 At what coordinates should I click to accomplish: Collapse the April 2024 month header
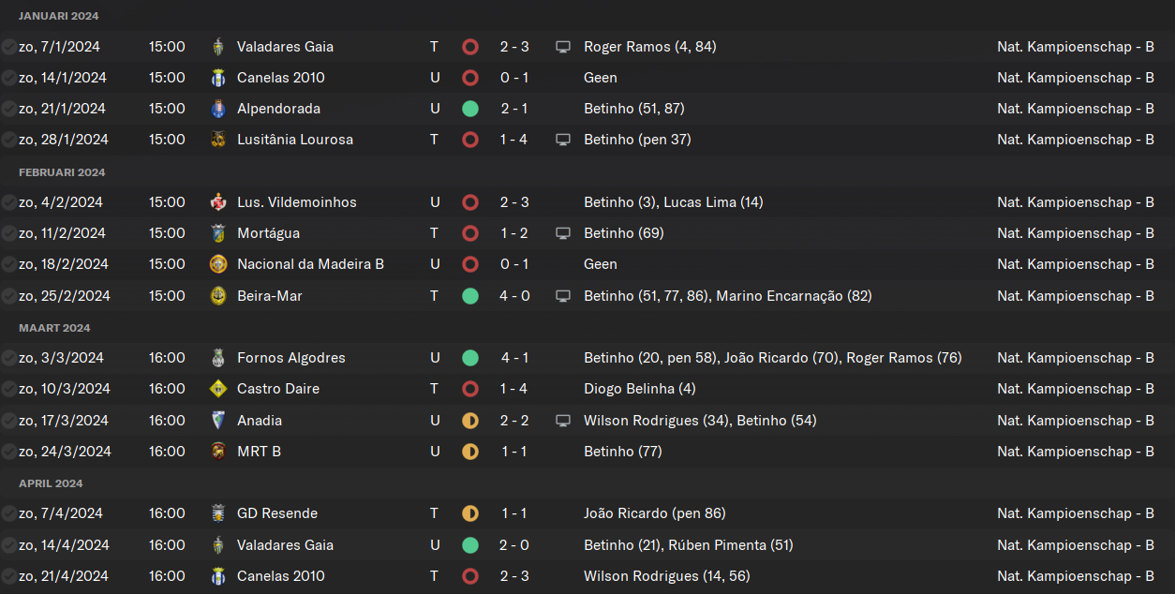click(x=51, y=483)
